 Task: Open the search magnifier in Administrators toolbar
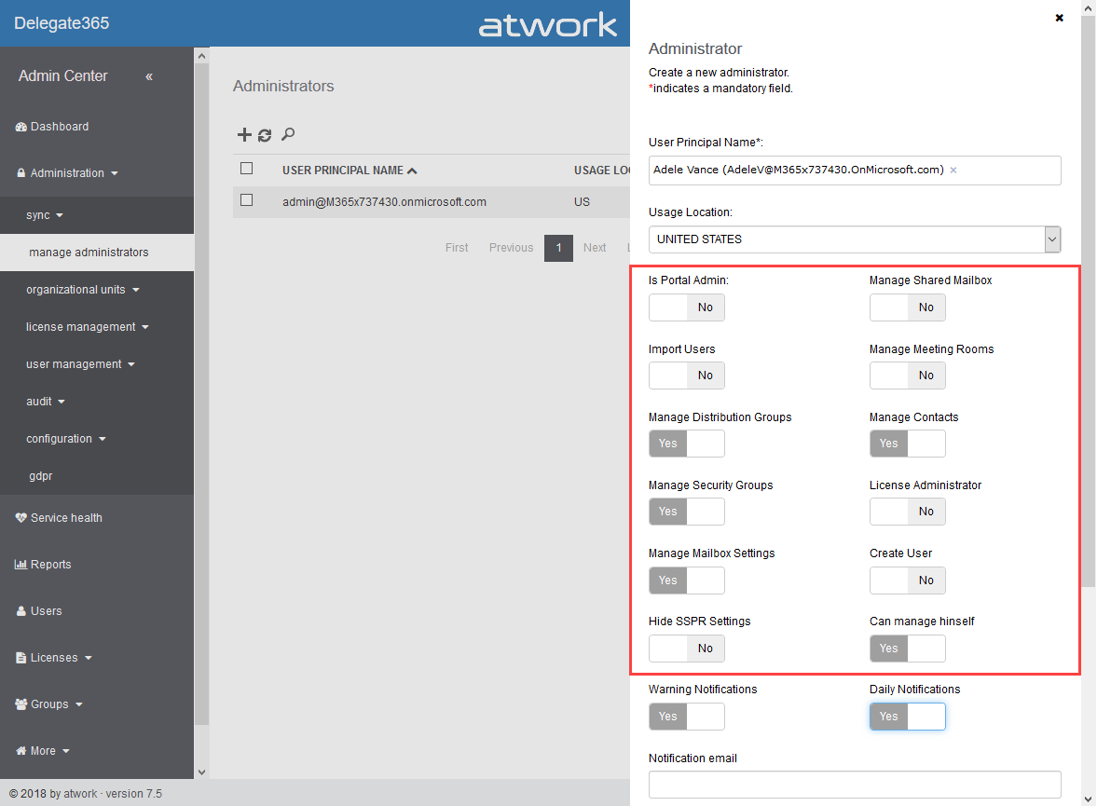pos(288,134)
